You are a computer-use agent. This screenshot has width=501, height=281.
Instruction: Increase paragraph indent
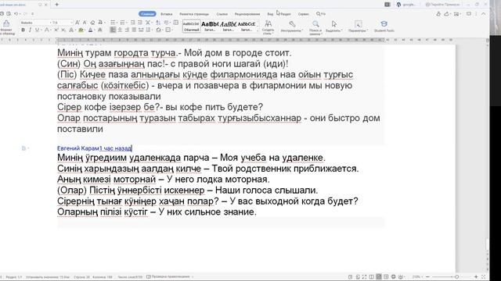(140, 23)
